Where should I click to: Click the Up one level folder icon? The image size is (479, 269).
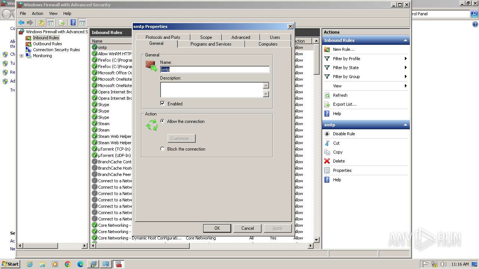(42, 22)
